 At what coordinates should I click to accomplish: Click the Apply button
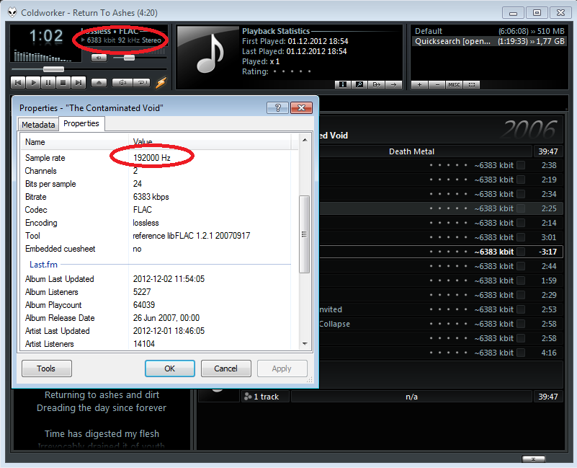(x=282, y=368)
